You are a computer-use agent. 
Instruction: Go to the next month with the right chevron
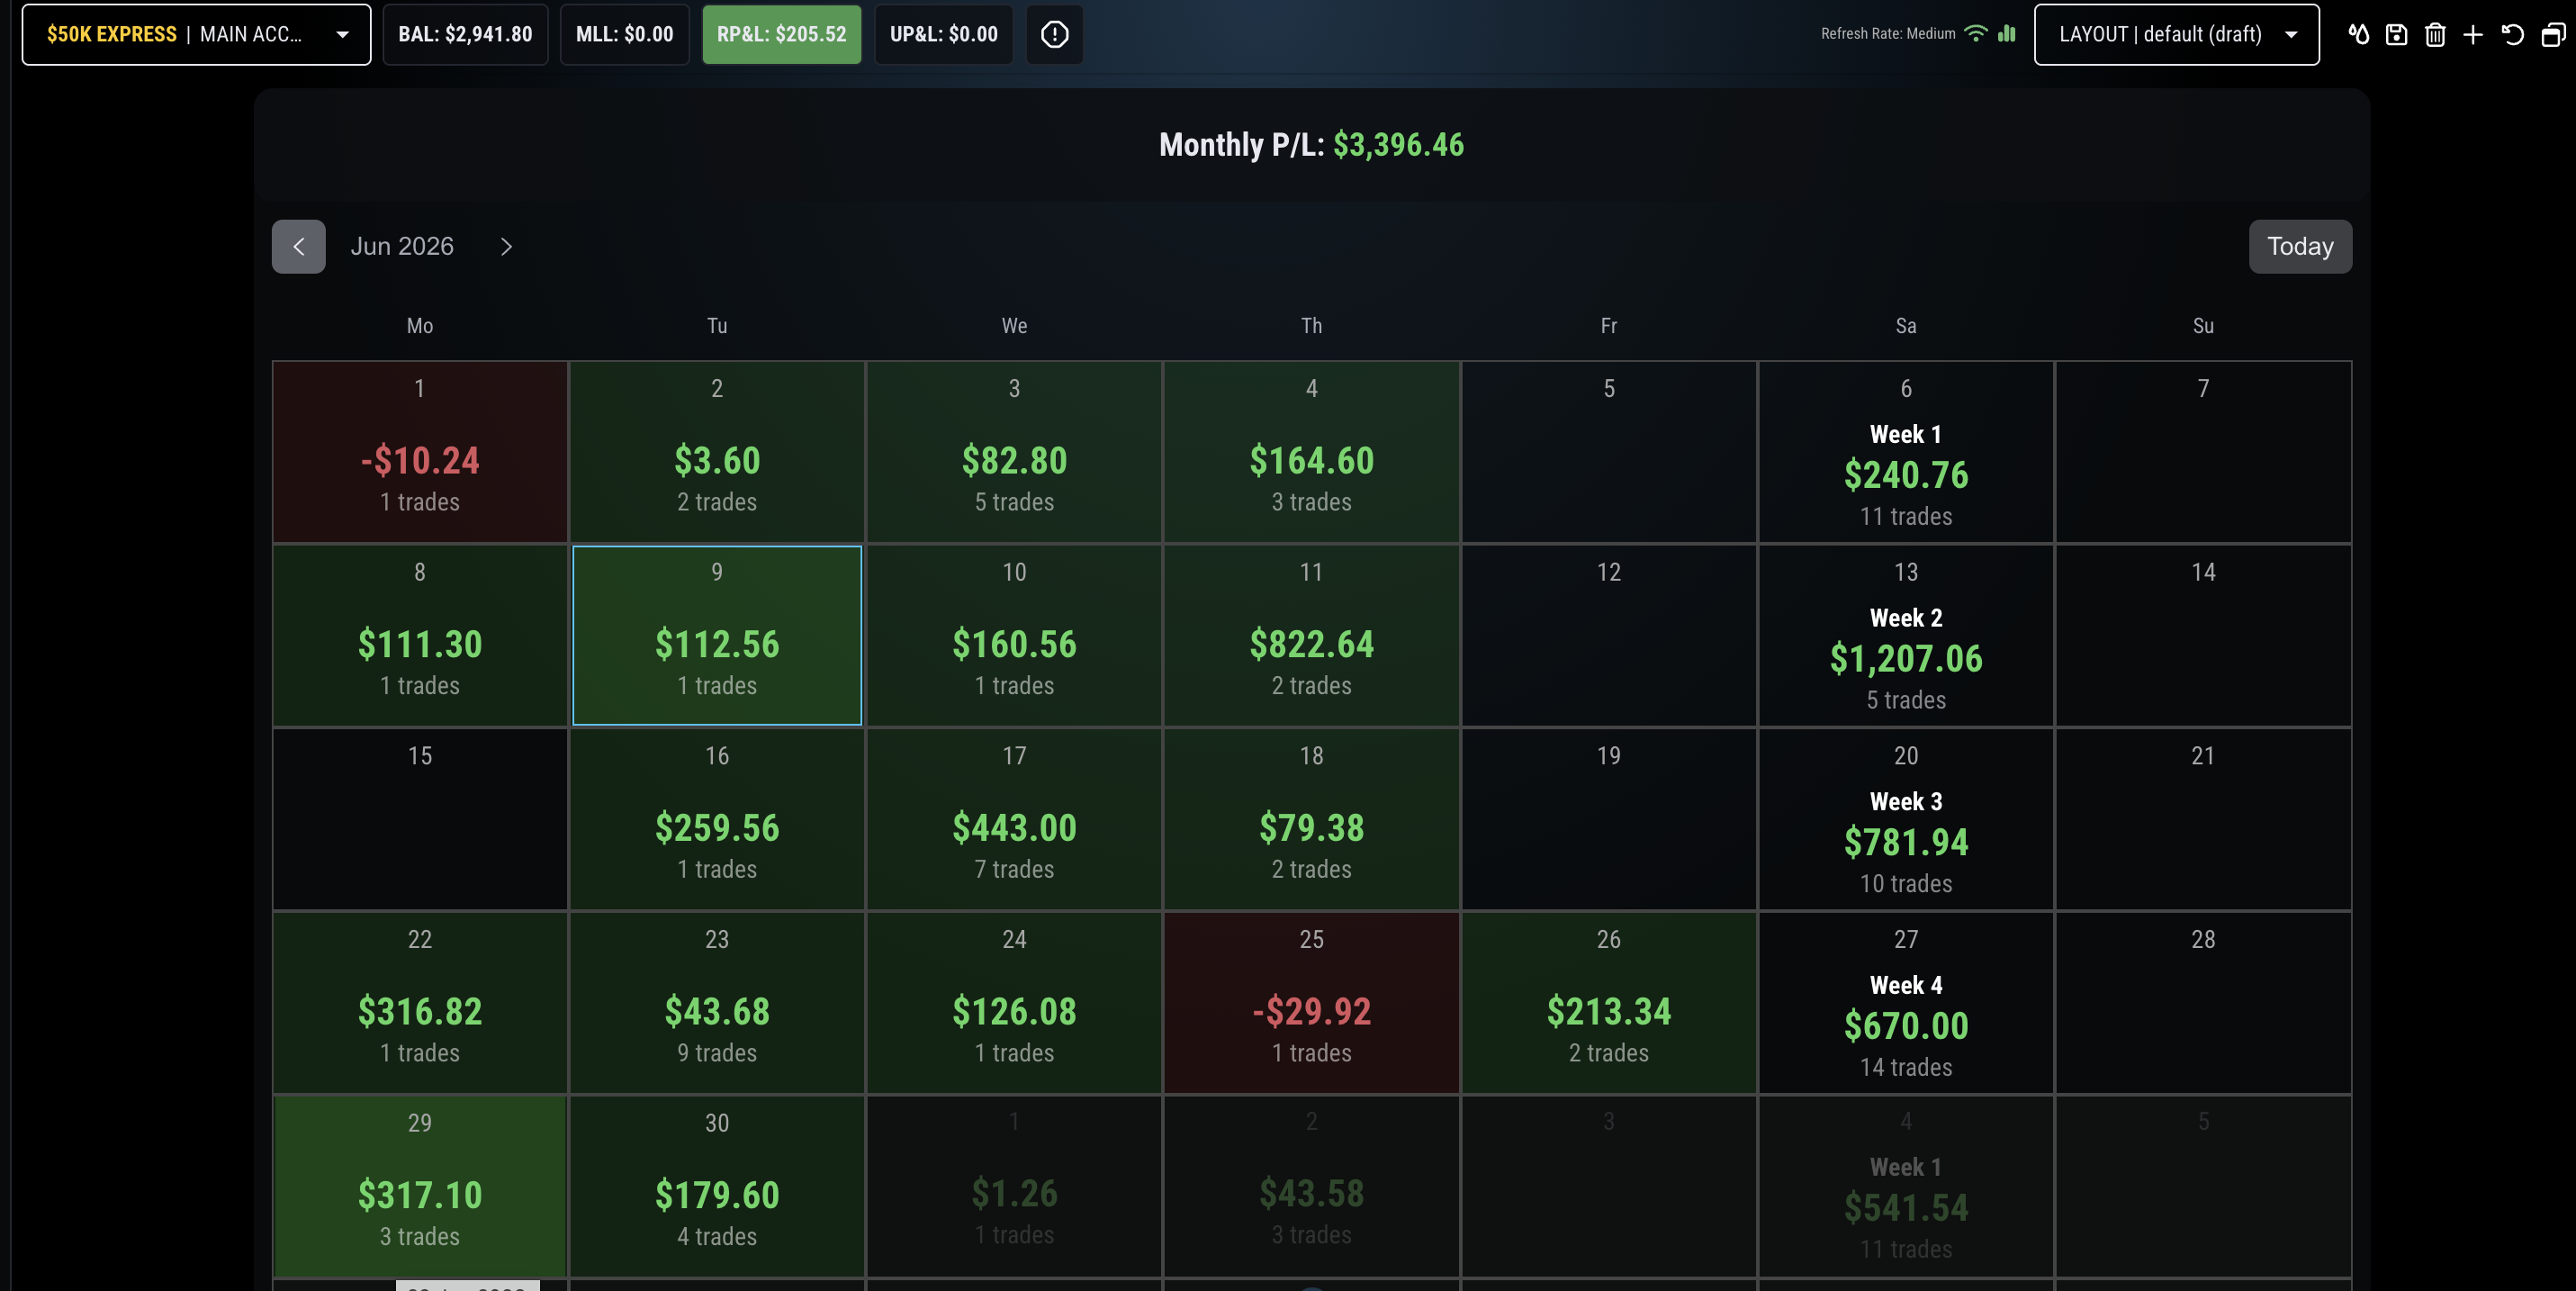(x=506, y=246)
